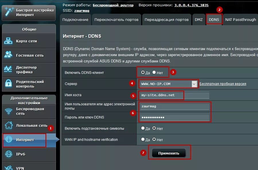Click the parental control padlock icon
This screenshot has width=258, height=170.
click(x=8, y=83)
